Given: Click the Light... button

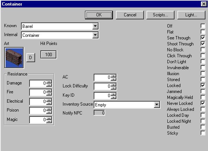Looking at the screenshot, I should pyautogui.click(x=191, y=15).
